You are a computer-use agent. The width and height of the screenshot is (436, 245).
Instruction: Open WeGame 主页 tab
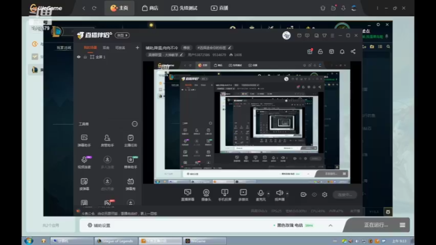[x=119, y=8]
